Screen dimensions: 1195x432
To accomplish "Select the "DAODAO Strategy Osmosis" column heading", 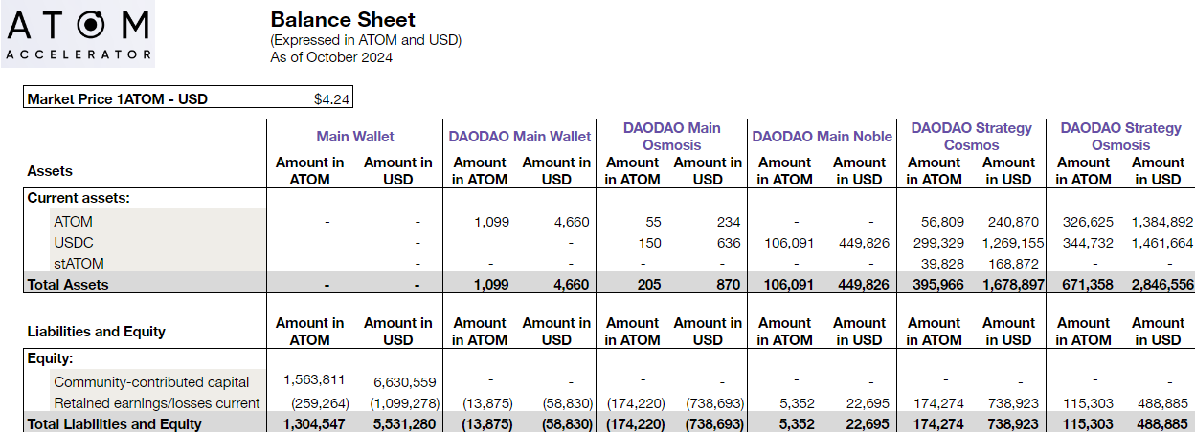I will coord(1120,136).
